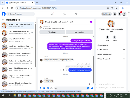Bookmark this tab star icon

pos(116,8)
